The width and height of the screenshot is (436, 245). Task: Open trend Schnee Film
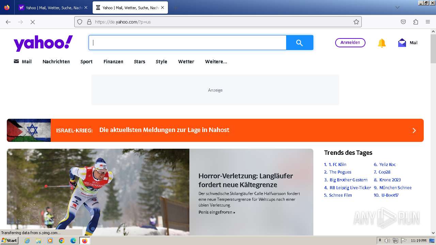tap(340, 195)
